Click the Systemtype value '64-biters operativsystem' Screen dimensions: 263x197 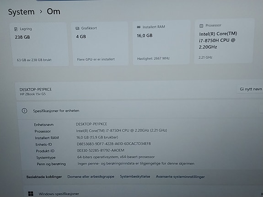(116, 157)
